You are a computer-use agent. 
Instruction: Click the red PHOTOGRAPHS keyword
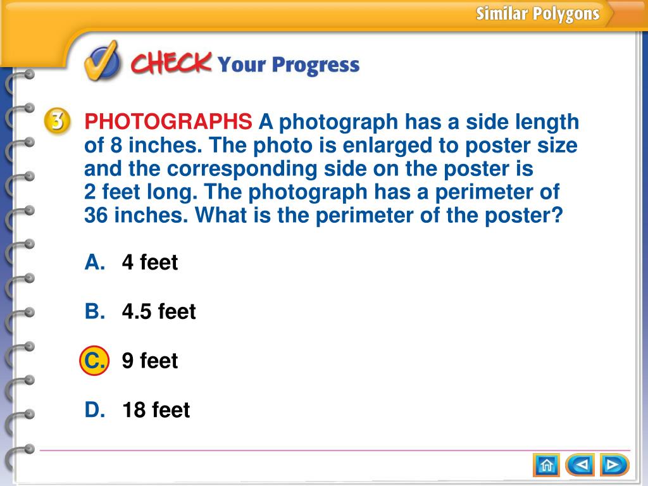coord(168,121)
